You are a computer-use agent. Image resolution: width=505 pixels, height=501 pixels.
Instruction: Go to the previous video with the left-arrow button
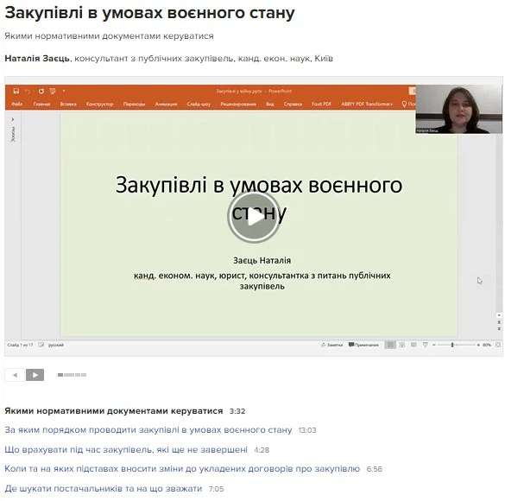tap(15, 375)
